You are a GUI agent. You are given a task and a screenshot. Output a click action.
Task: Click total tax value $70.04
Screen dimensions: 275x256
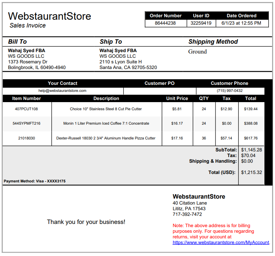[x=248, y=156]
